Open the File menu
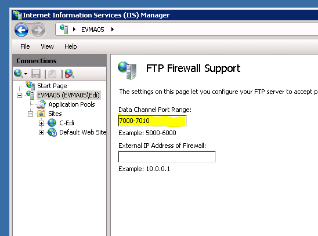 (25, 46)
